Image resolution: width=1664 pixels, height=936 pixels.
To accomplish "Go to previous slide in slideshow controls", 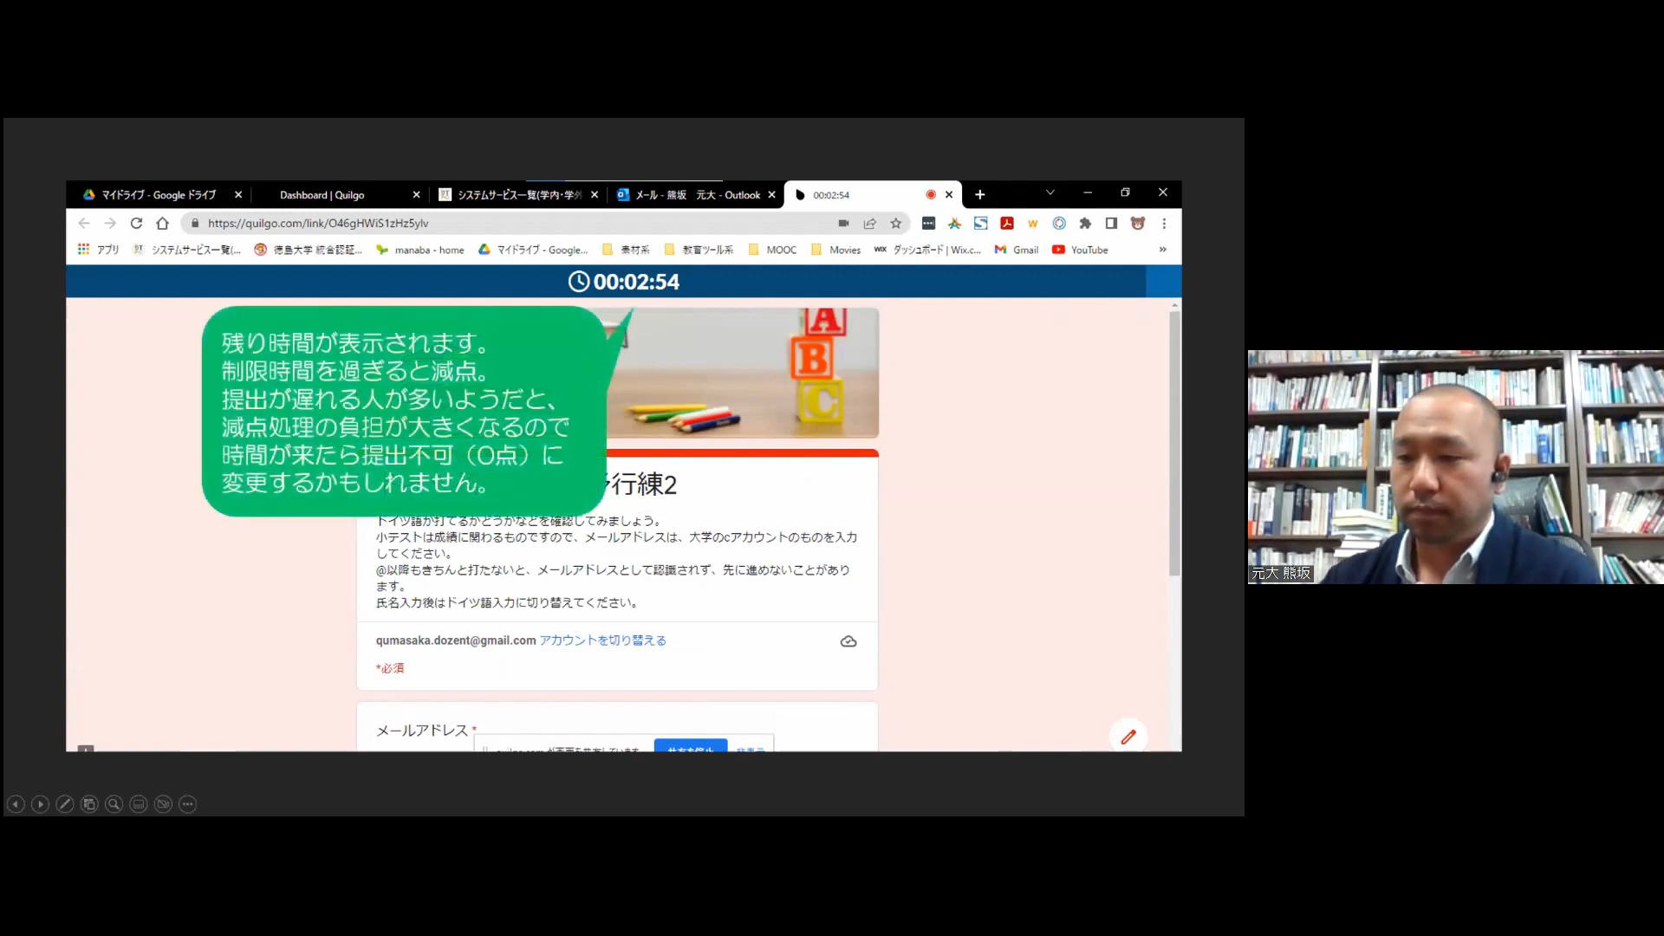I will pos(16,804).
